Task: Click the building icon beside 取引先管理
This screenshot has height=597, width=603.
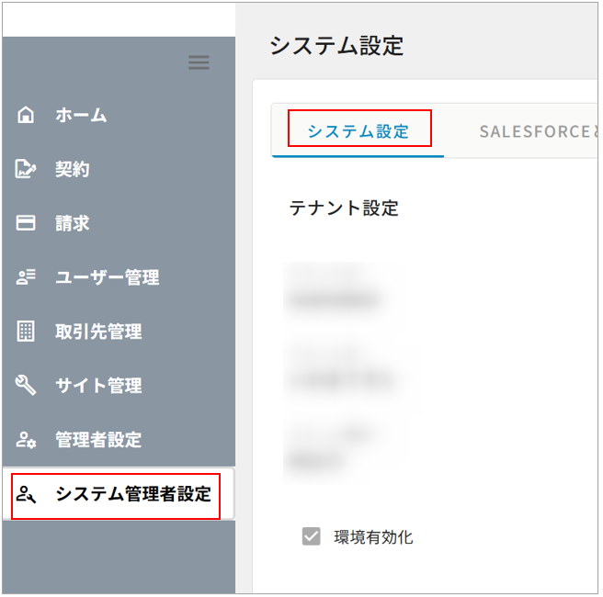Action: [26, 332]
